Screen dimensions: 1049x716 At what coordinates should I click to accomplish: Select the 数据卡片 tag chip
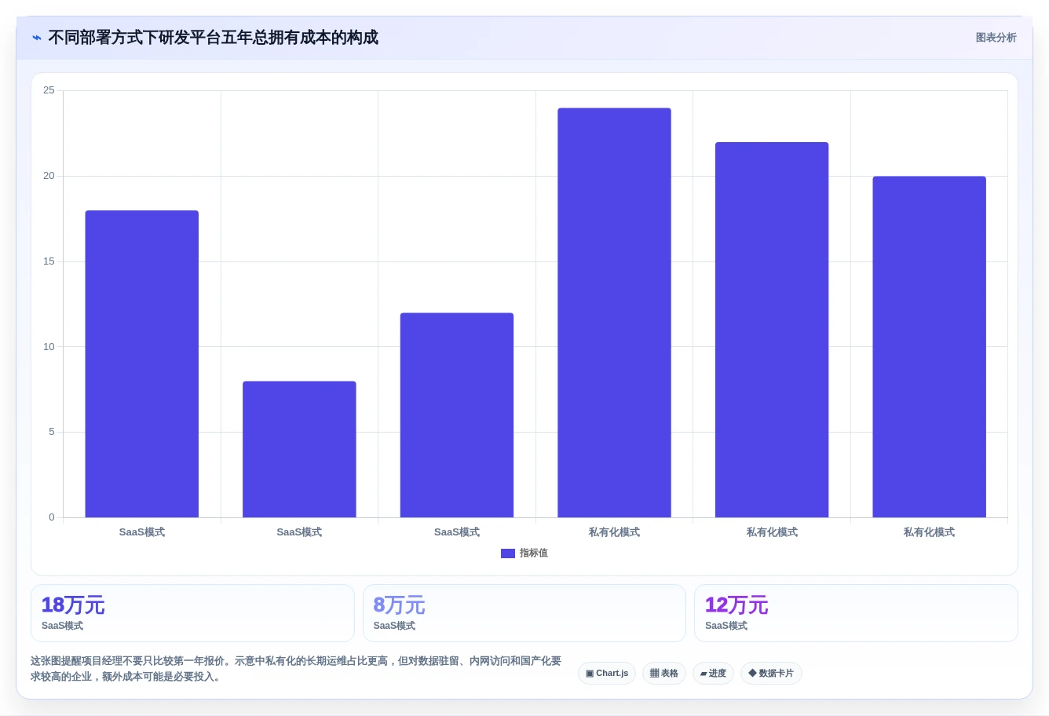[771, 674]
